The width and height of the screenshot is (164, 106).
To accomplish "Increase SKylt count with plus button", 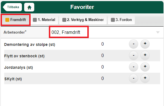I will tap(145, 78).
